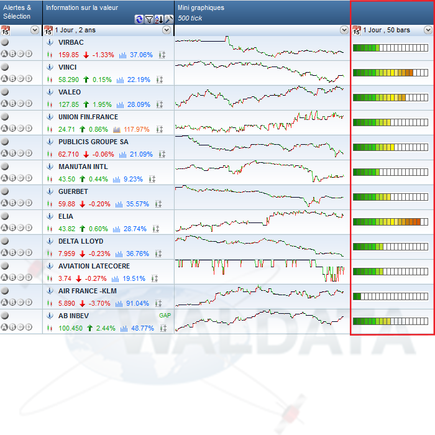Open the AVIATION LATECOERE stock name
The width and height of the screenshot is (435, 435).
(x=94, y=266)
